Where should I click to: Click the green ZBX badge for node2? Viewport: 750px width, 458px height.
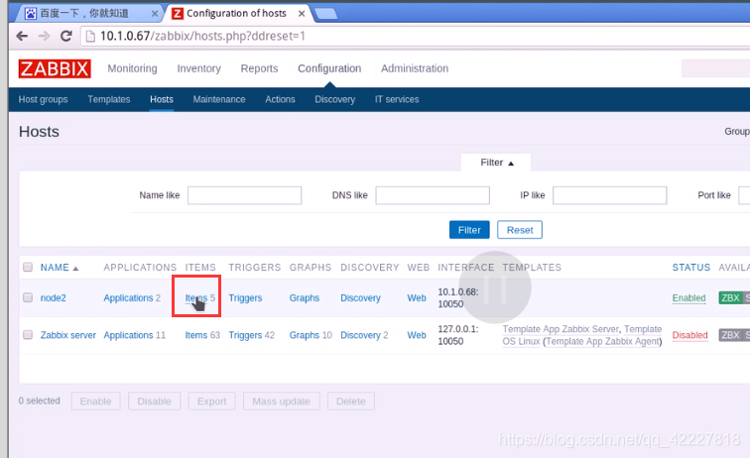730,297
